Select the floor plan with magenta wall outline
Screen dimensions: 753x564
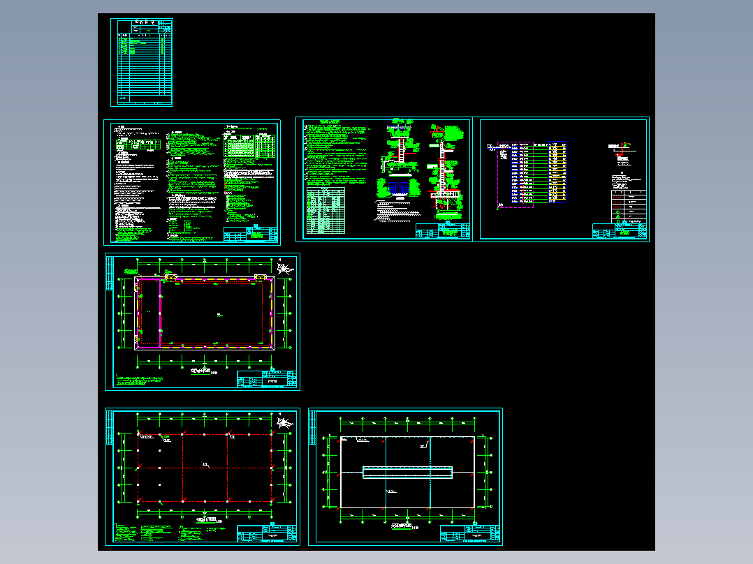tap(203, 322)
